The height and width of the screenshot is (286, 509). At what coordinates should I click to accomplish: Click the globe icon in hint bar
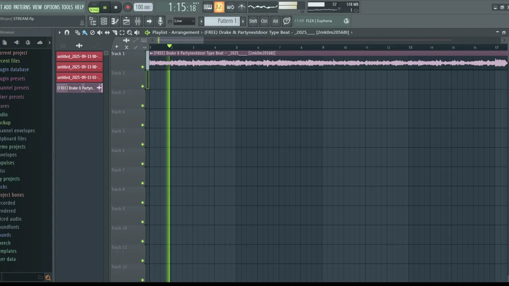[346, 21]
